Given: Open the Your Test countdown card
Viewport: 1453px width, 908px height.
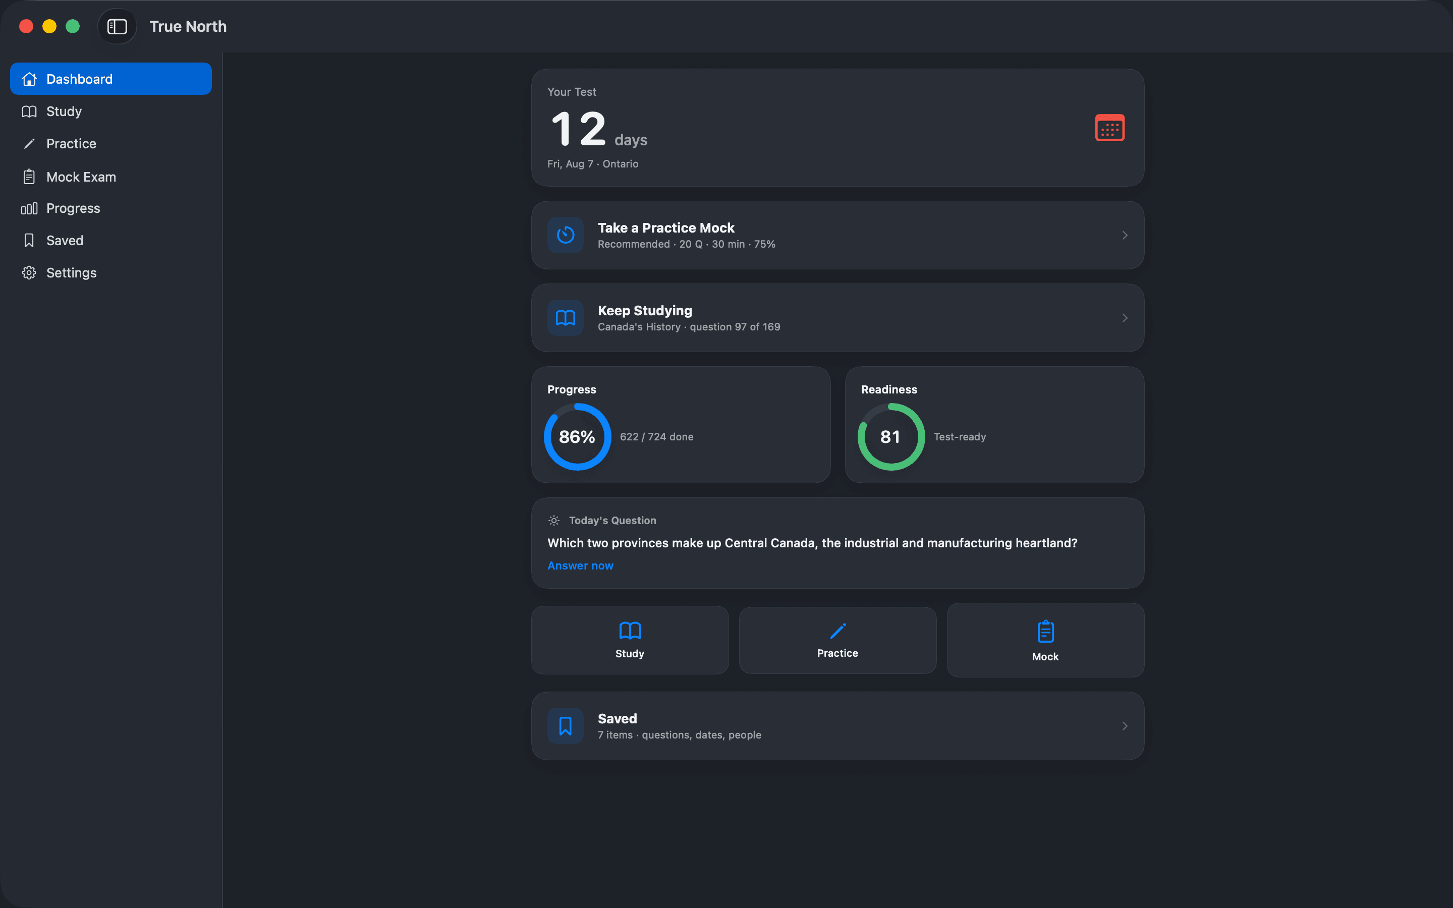Looking at the screenshot, I should pos(837,127).
